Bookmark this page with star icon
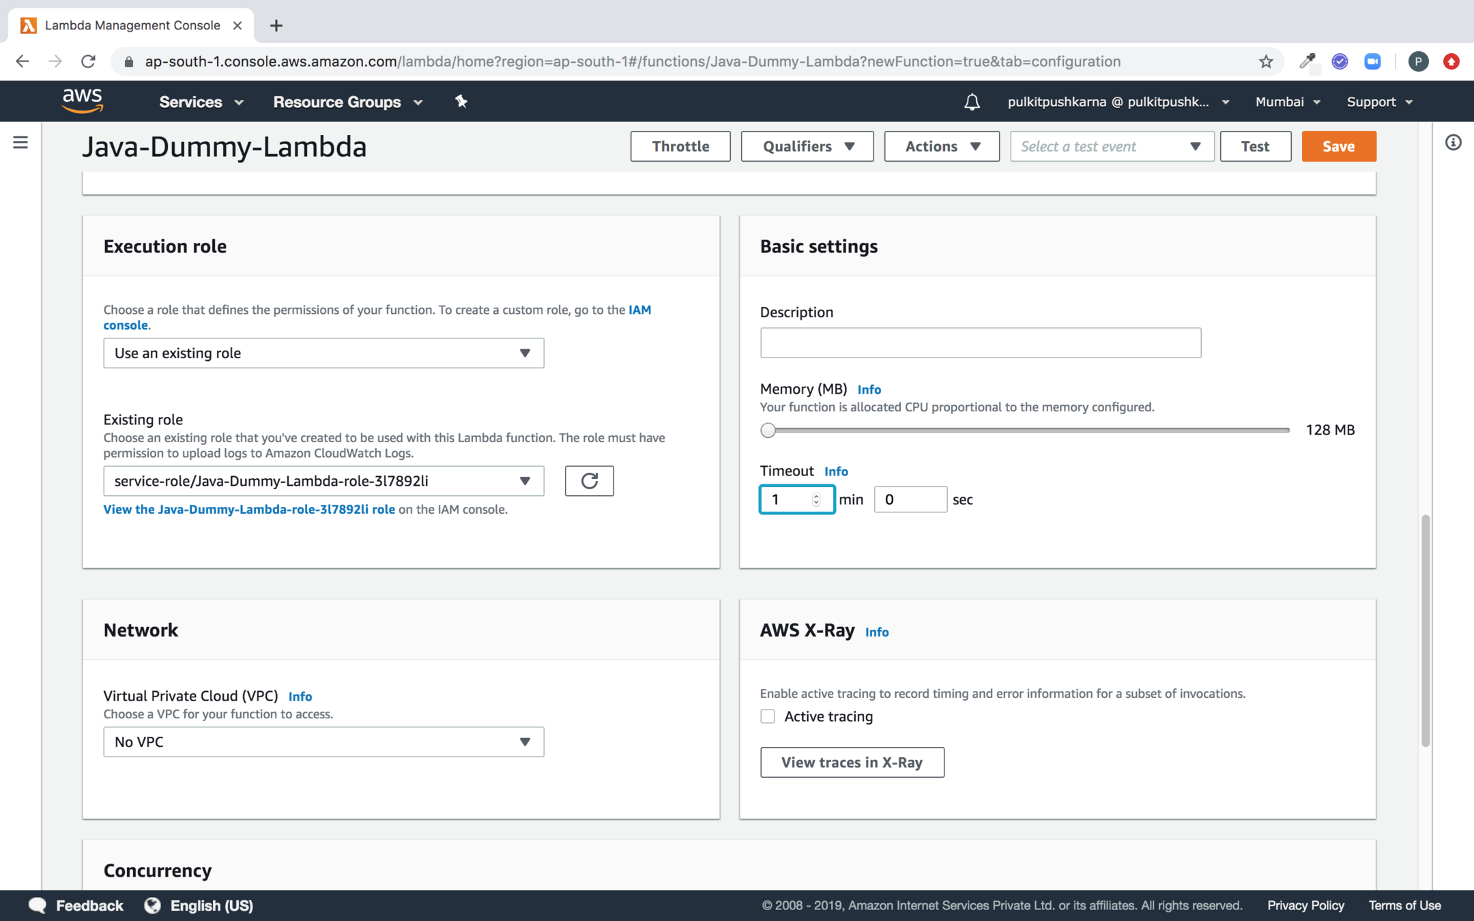The width and height of the screenshot is (1474, 921). coord(1266,61)
